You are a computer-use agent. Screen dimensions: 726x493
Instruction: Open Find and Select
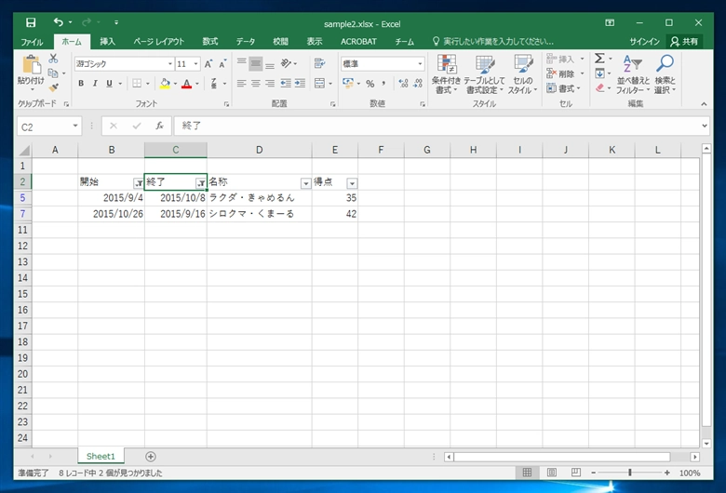pos(665,74)
